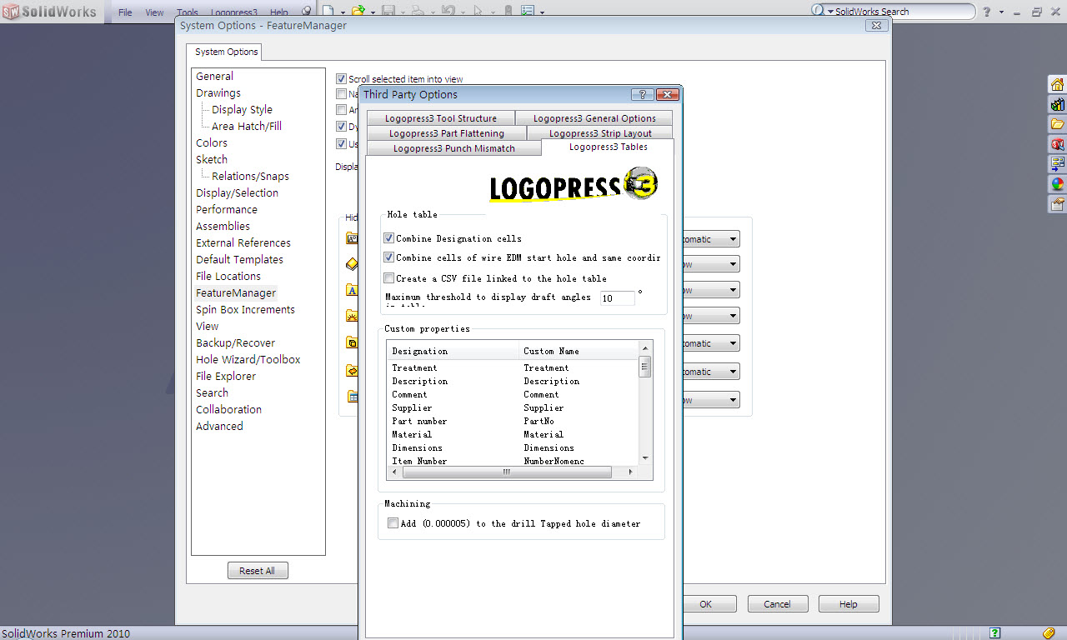Toggle the fourth checked checkbox starting 'Dy'
This screenshot has height=640, width=1067.
tap(341, 127)
